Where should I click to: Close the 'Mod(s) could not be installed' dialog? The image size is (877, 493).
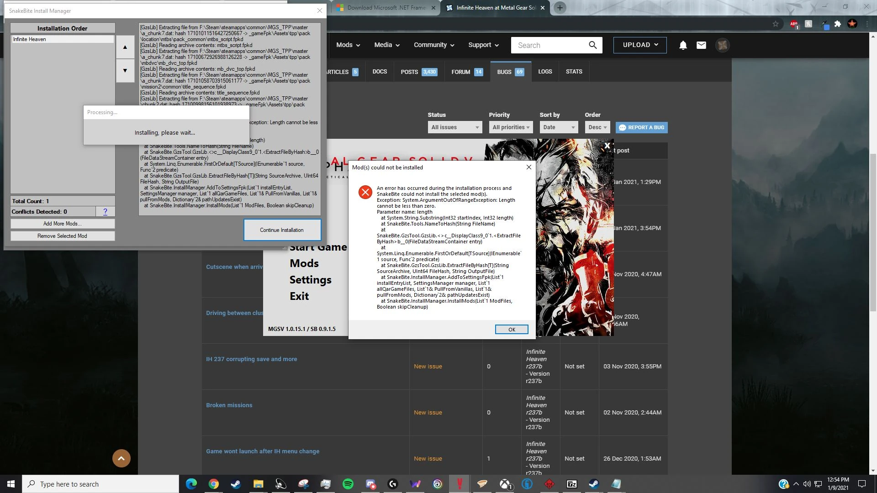click(528, 167)
